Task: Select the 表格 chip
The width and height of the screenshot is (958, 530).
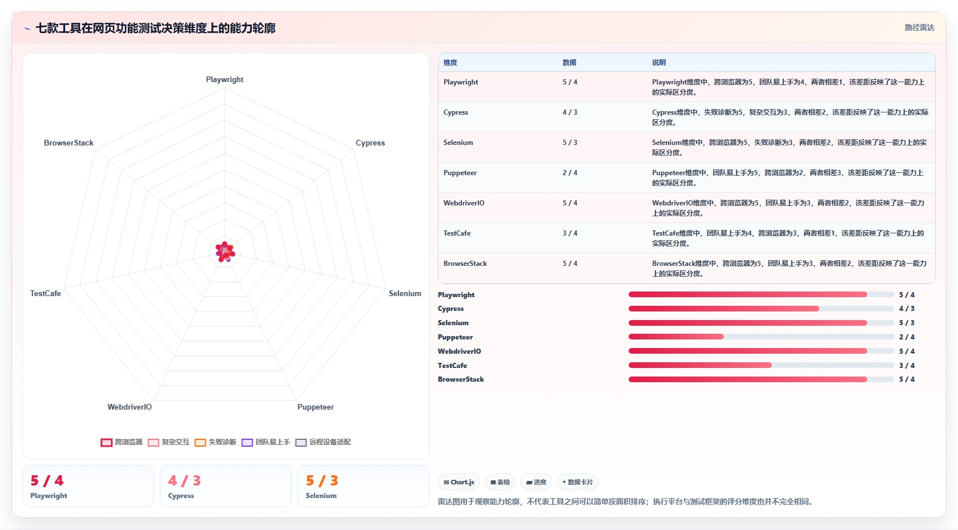Action: pyautogui.click(x=500, y=482)
